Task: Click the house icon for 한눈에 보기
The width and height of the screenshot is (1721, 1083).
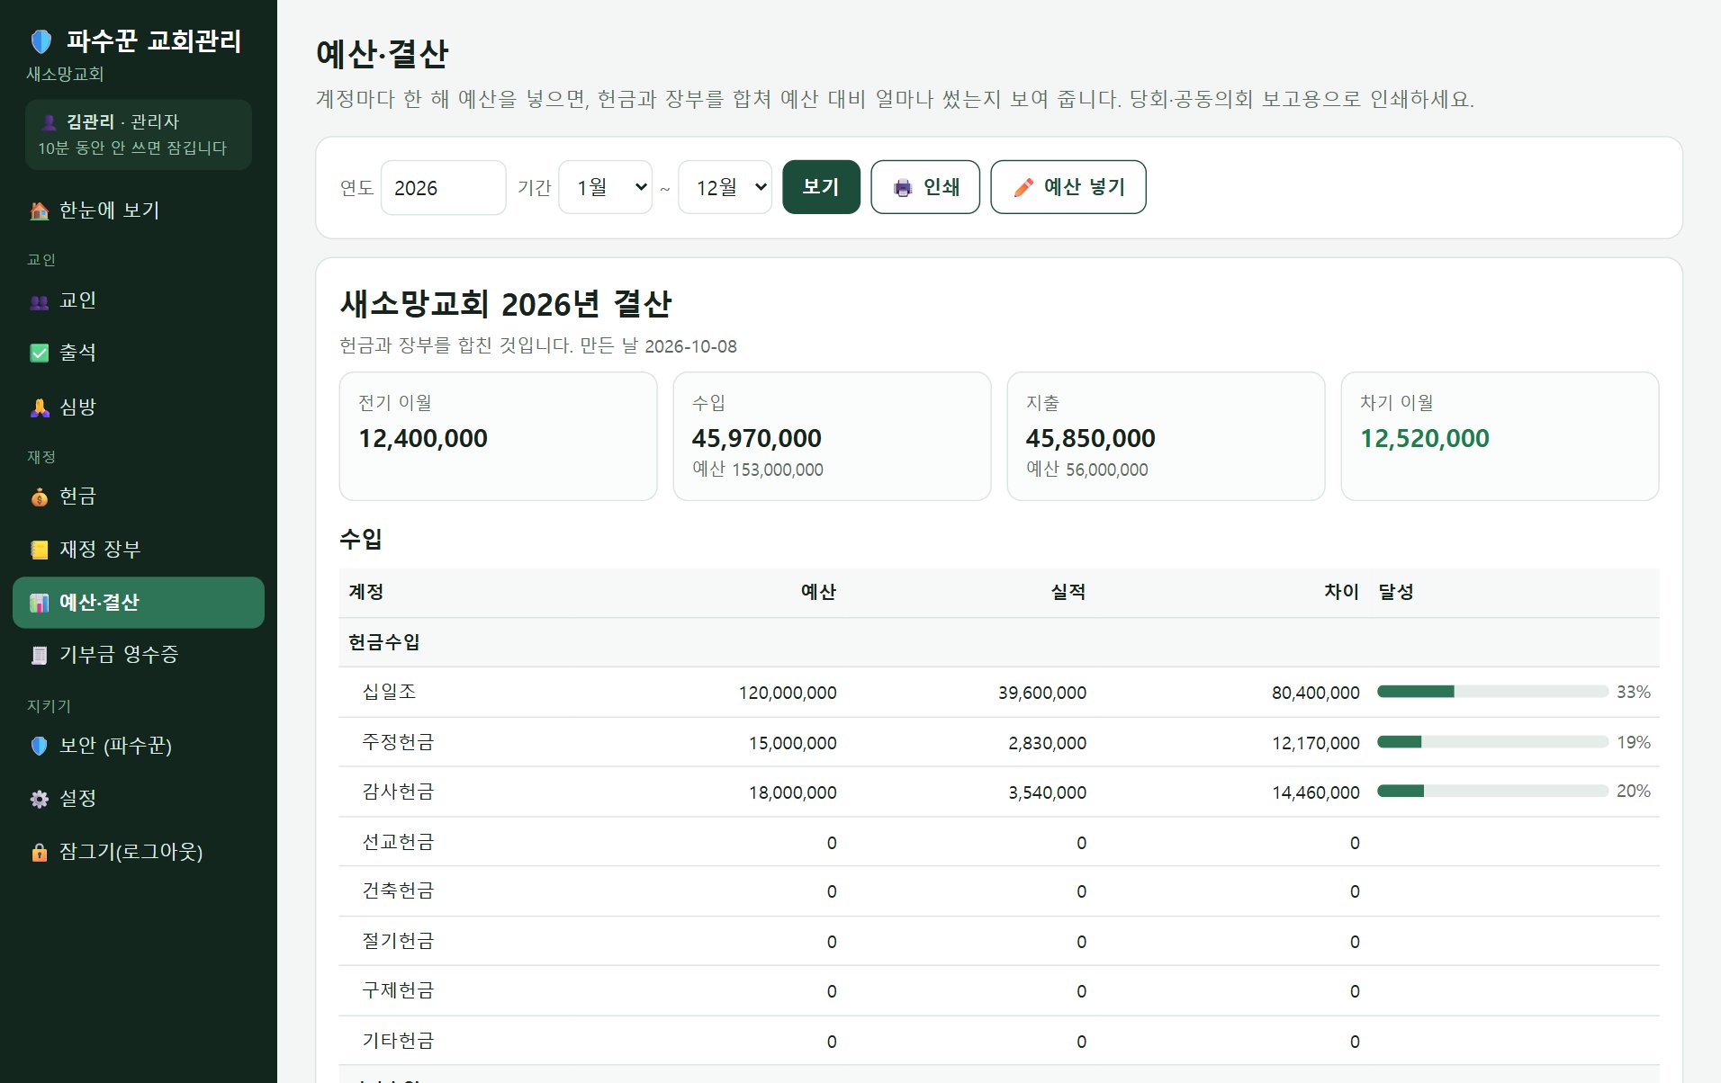Action: 40,210
